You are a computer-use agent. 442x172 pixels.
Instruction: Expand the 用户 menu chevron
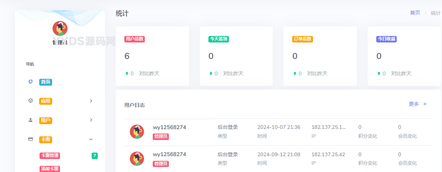pyautogui.click(x=91, y=120)
